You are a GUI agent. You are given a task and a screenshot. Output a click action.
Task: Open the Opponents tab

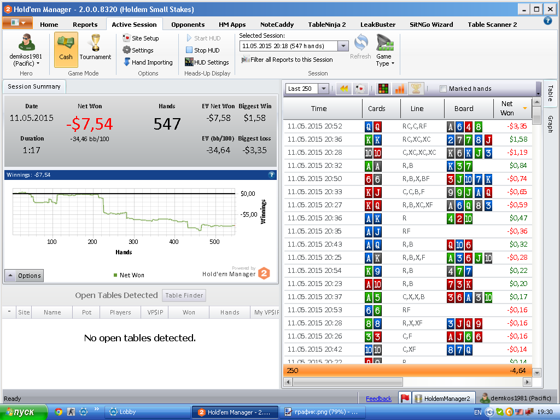[x=188, y=24]
